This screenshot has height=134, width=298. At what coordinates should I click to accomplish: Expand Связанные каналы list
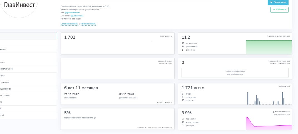click(x=69, y=24)
